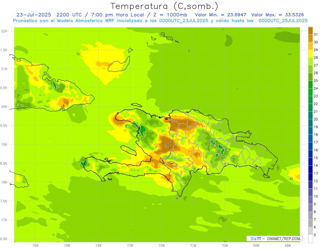Click the orange swatch between 30 and 31
This screenshot has width=323, height=249.
pos(310,38)
